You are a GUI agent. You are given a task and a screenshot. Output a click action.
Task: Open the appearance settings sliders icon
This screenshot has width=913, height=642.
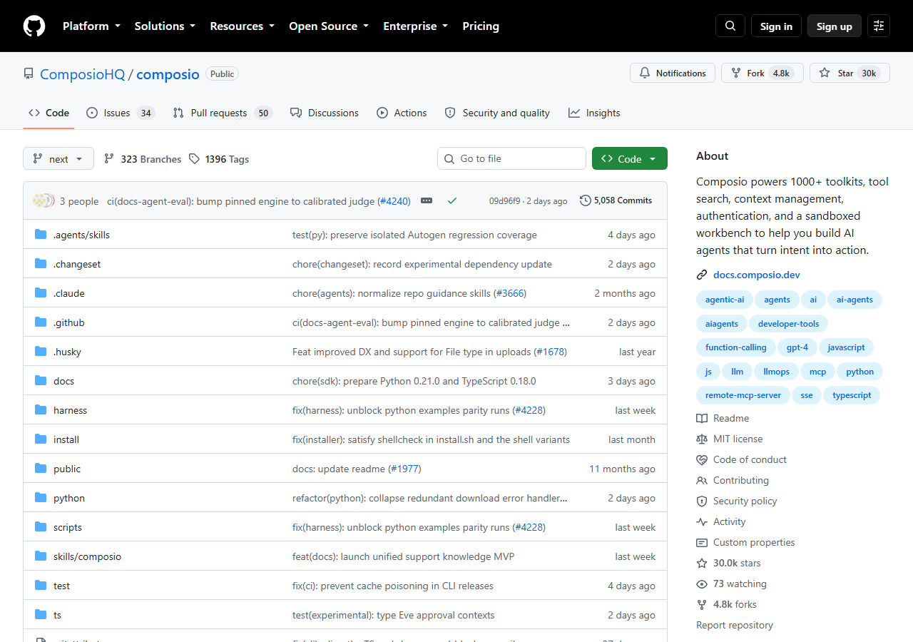click(x=879, y=26)
